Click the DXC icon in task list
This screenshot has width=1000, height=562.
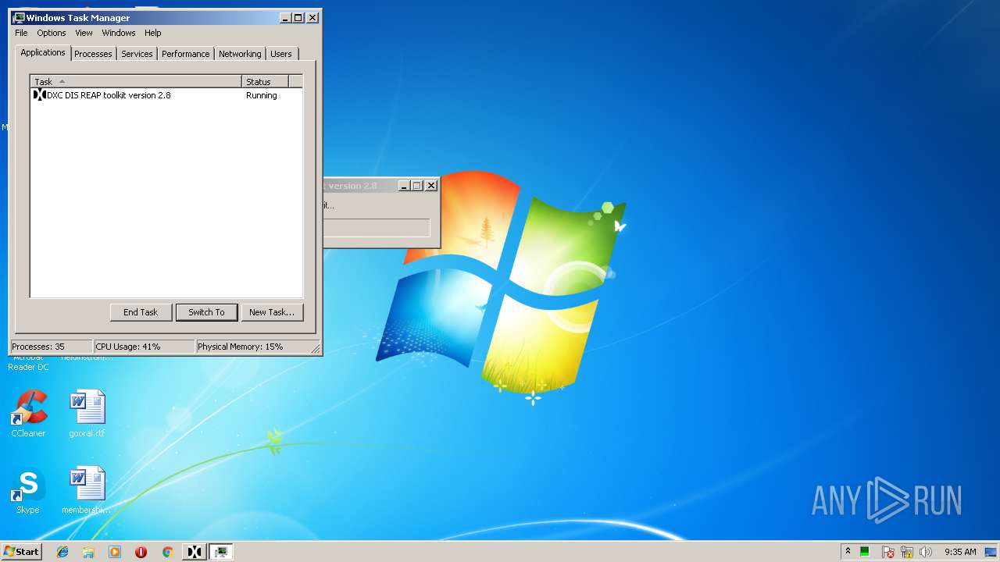(x=39, y=95)
